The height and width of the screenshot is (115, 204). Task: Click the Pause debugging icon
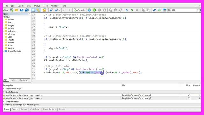pyautogui.click(x=99, y=10)
